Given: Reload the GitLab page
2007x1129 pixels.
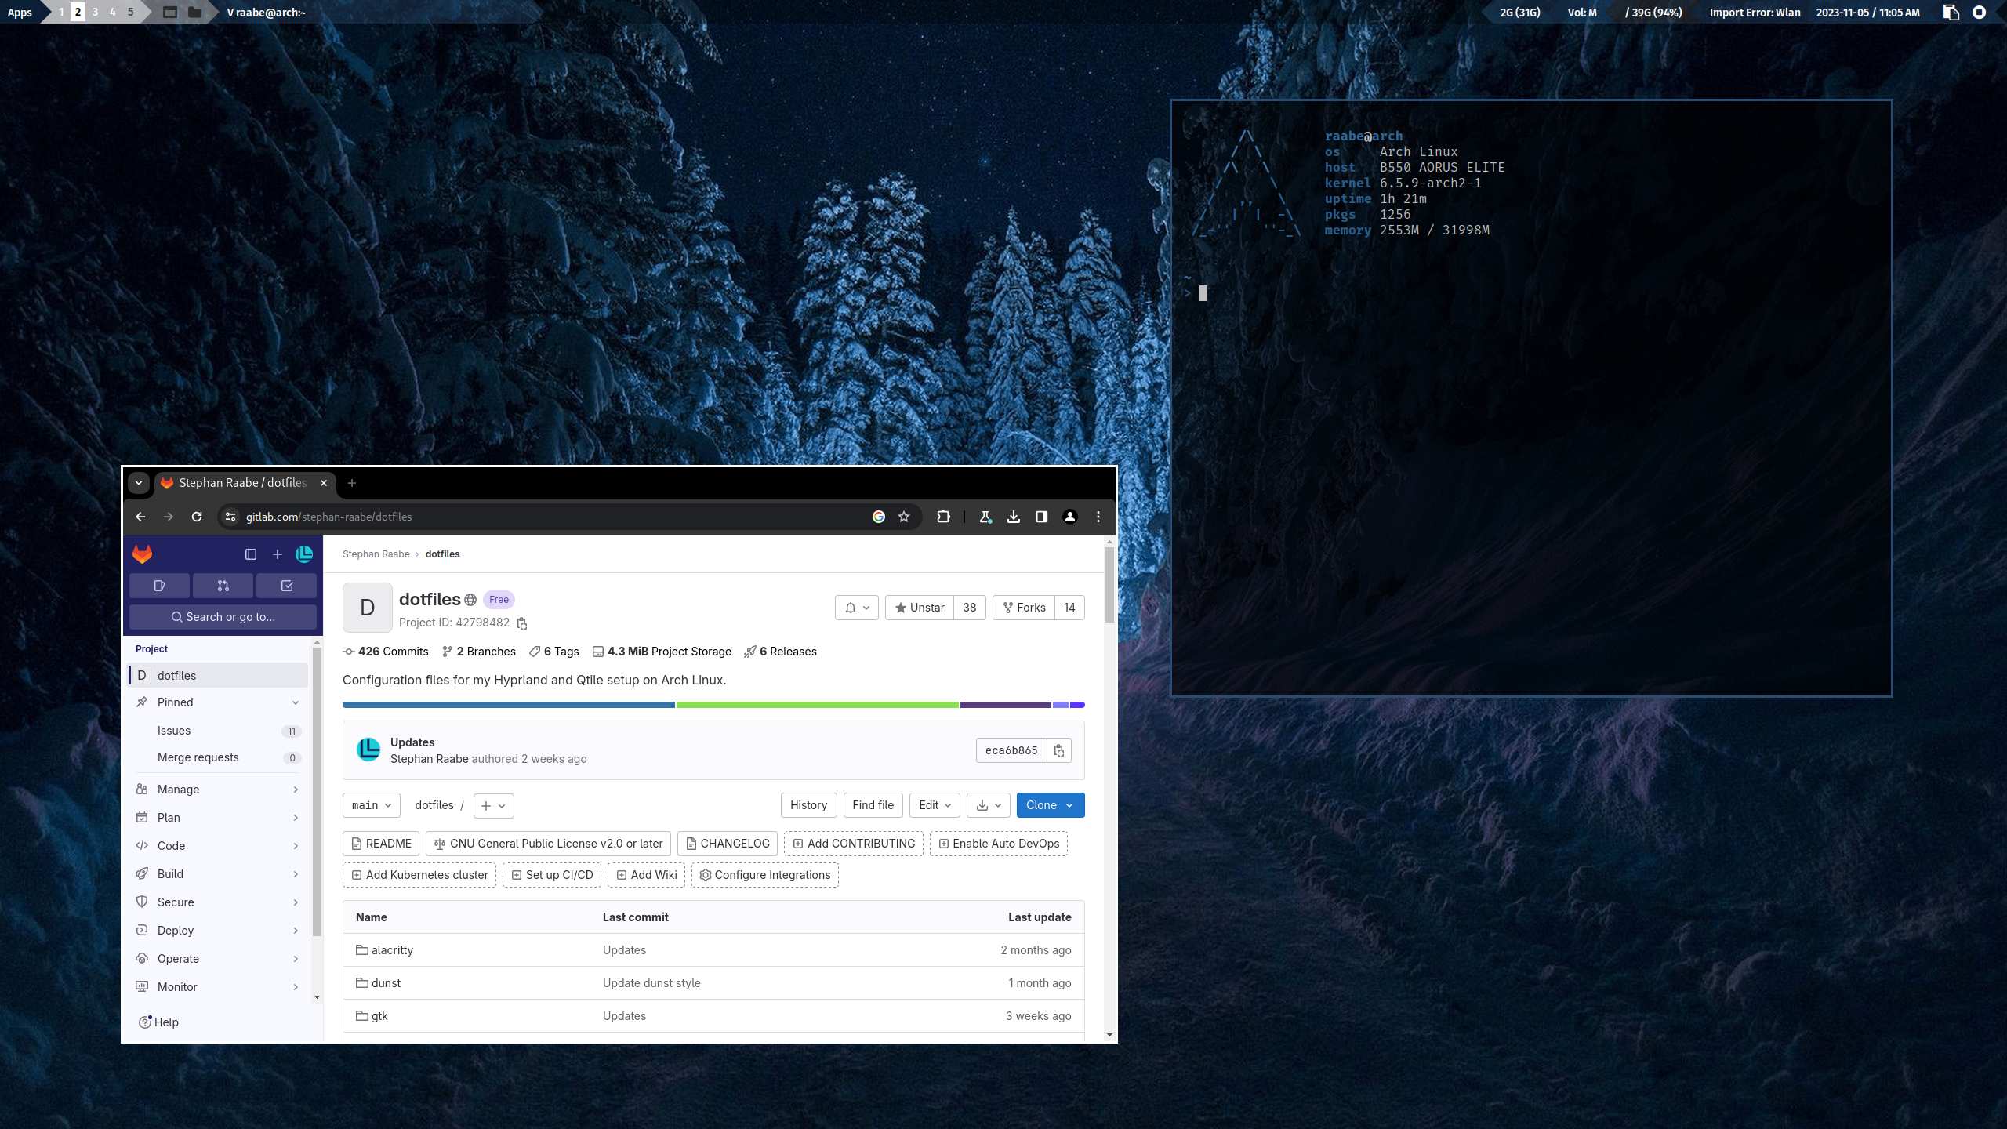Looking at the screenshot, I should coord(197,517).
